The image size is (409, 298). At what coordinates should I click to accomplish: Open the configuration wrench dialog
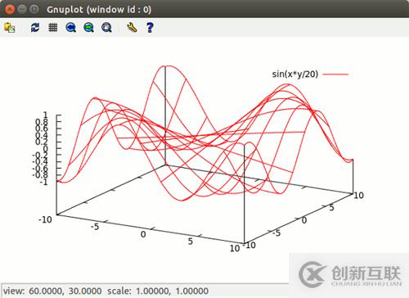132,28
